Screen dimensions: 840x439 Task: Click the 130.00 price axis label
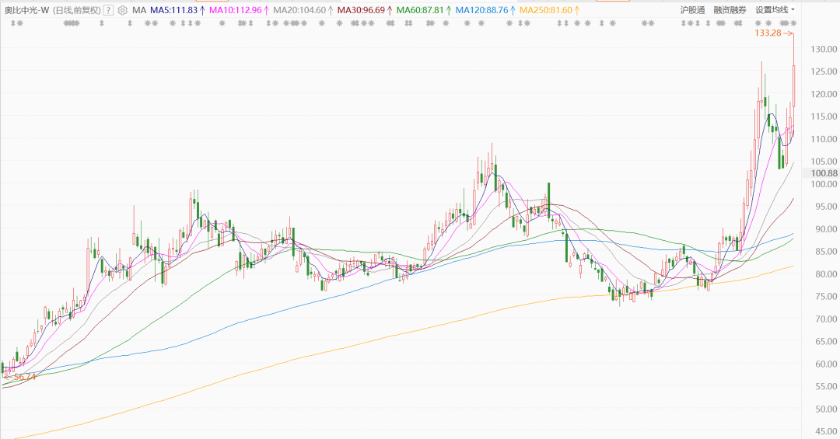824,49
